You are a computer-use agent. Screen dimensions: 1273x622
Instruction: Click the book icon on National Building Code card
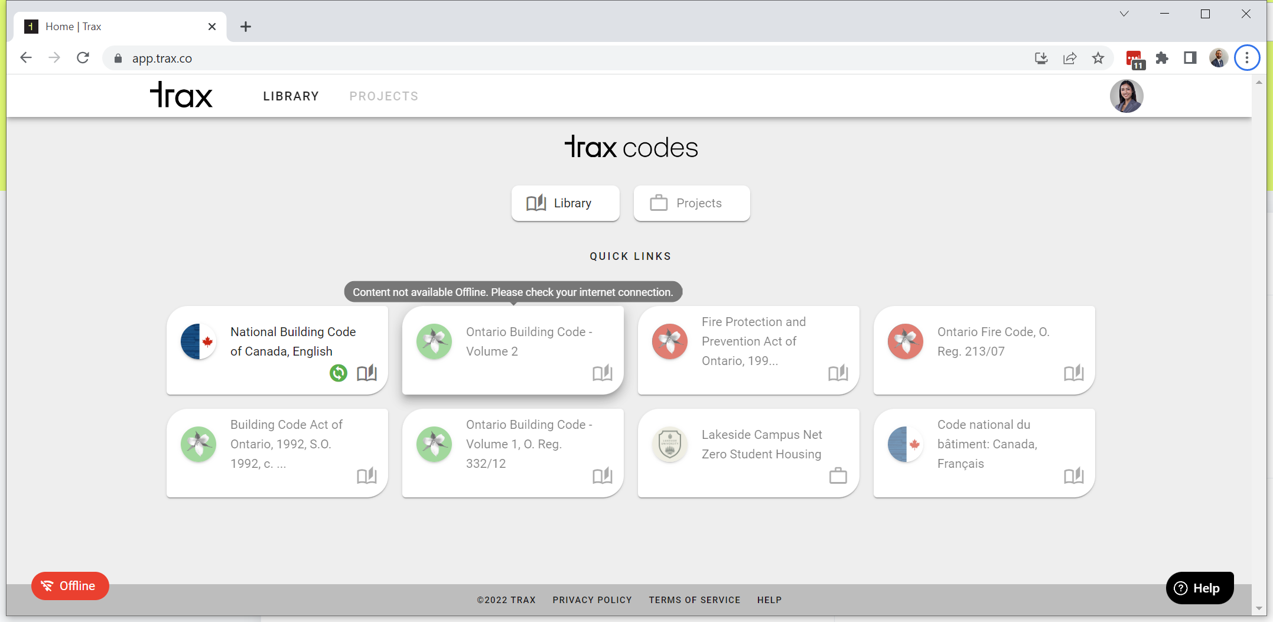[x=367, y=373]
